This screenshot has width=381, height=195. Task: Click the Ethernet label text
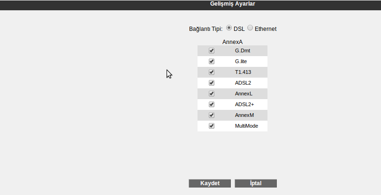pos(266,29)
